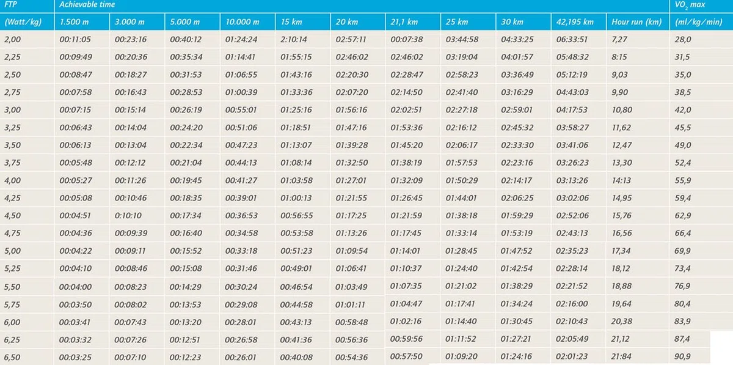Select the 15 km time 01:00:13
733x365 pixels.
pyautogui.click(x=296, y=198)
